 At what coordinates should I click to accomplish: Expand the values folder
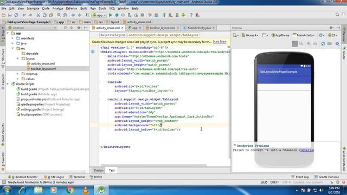tap(18, 79)
